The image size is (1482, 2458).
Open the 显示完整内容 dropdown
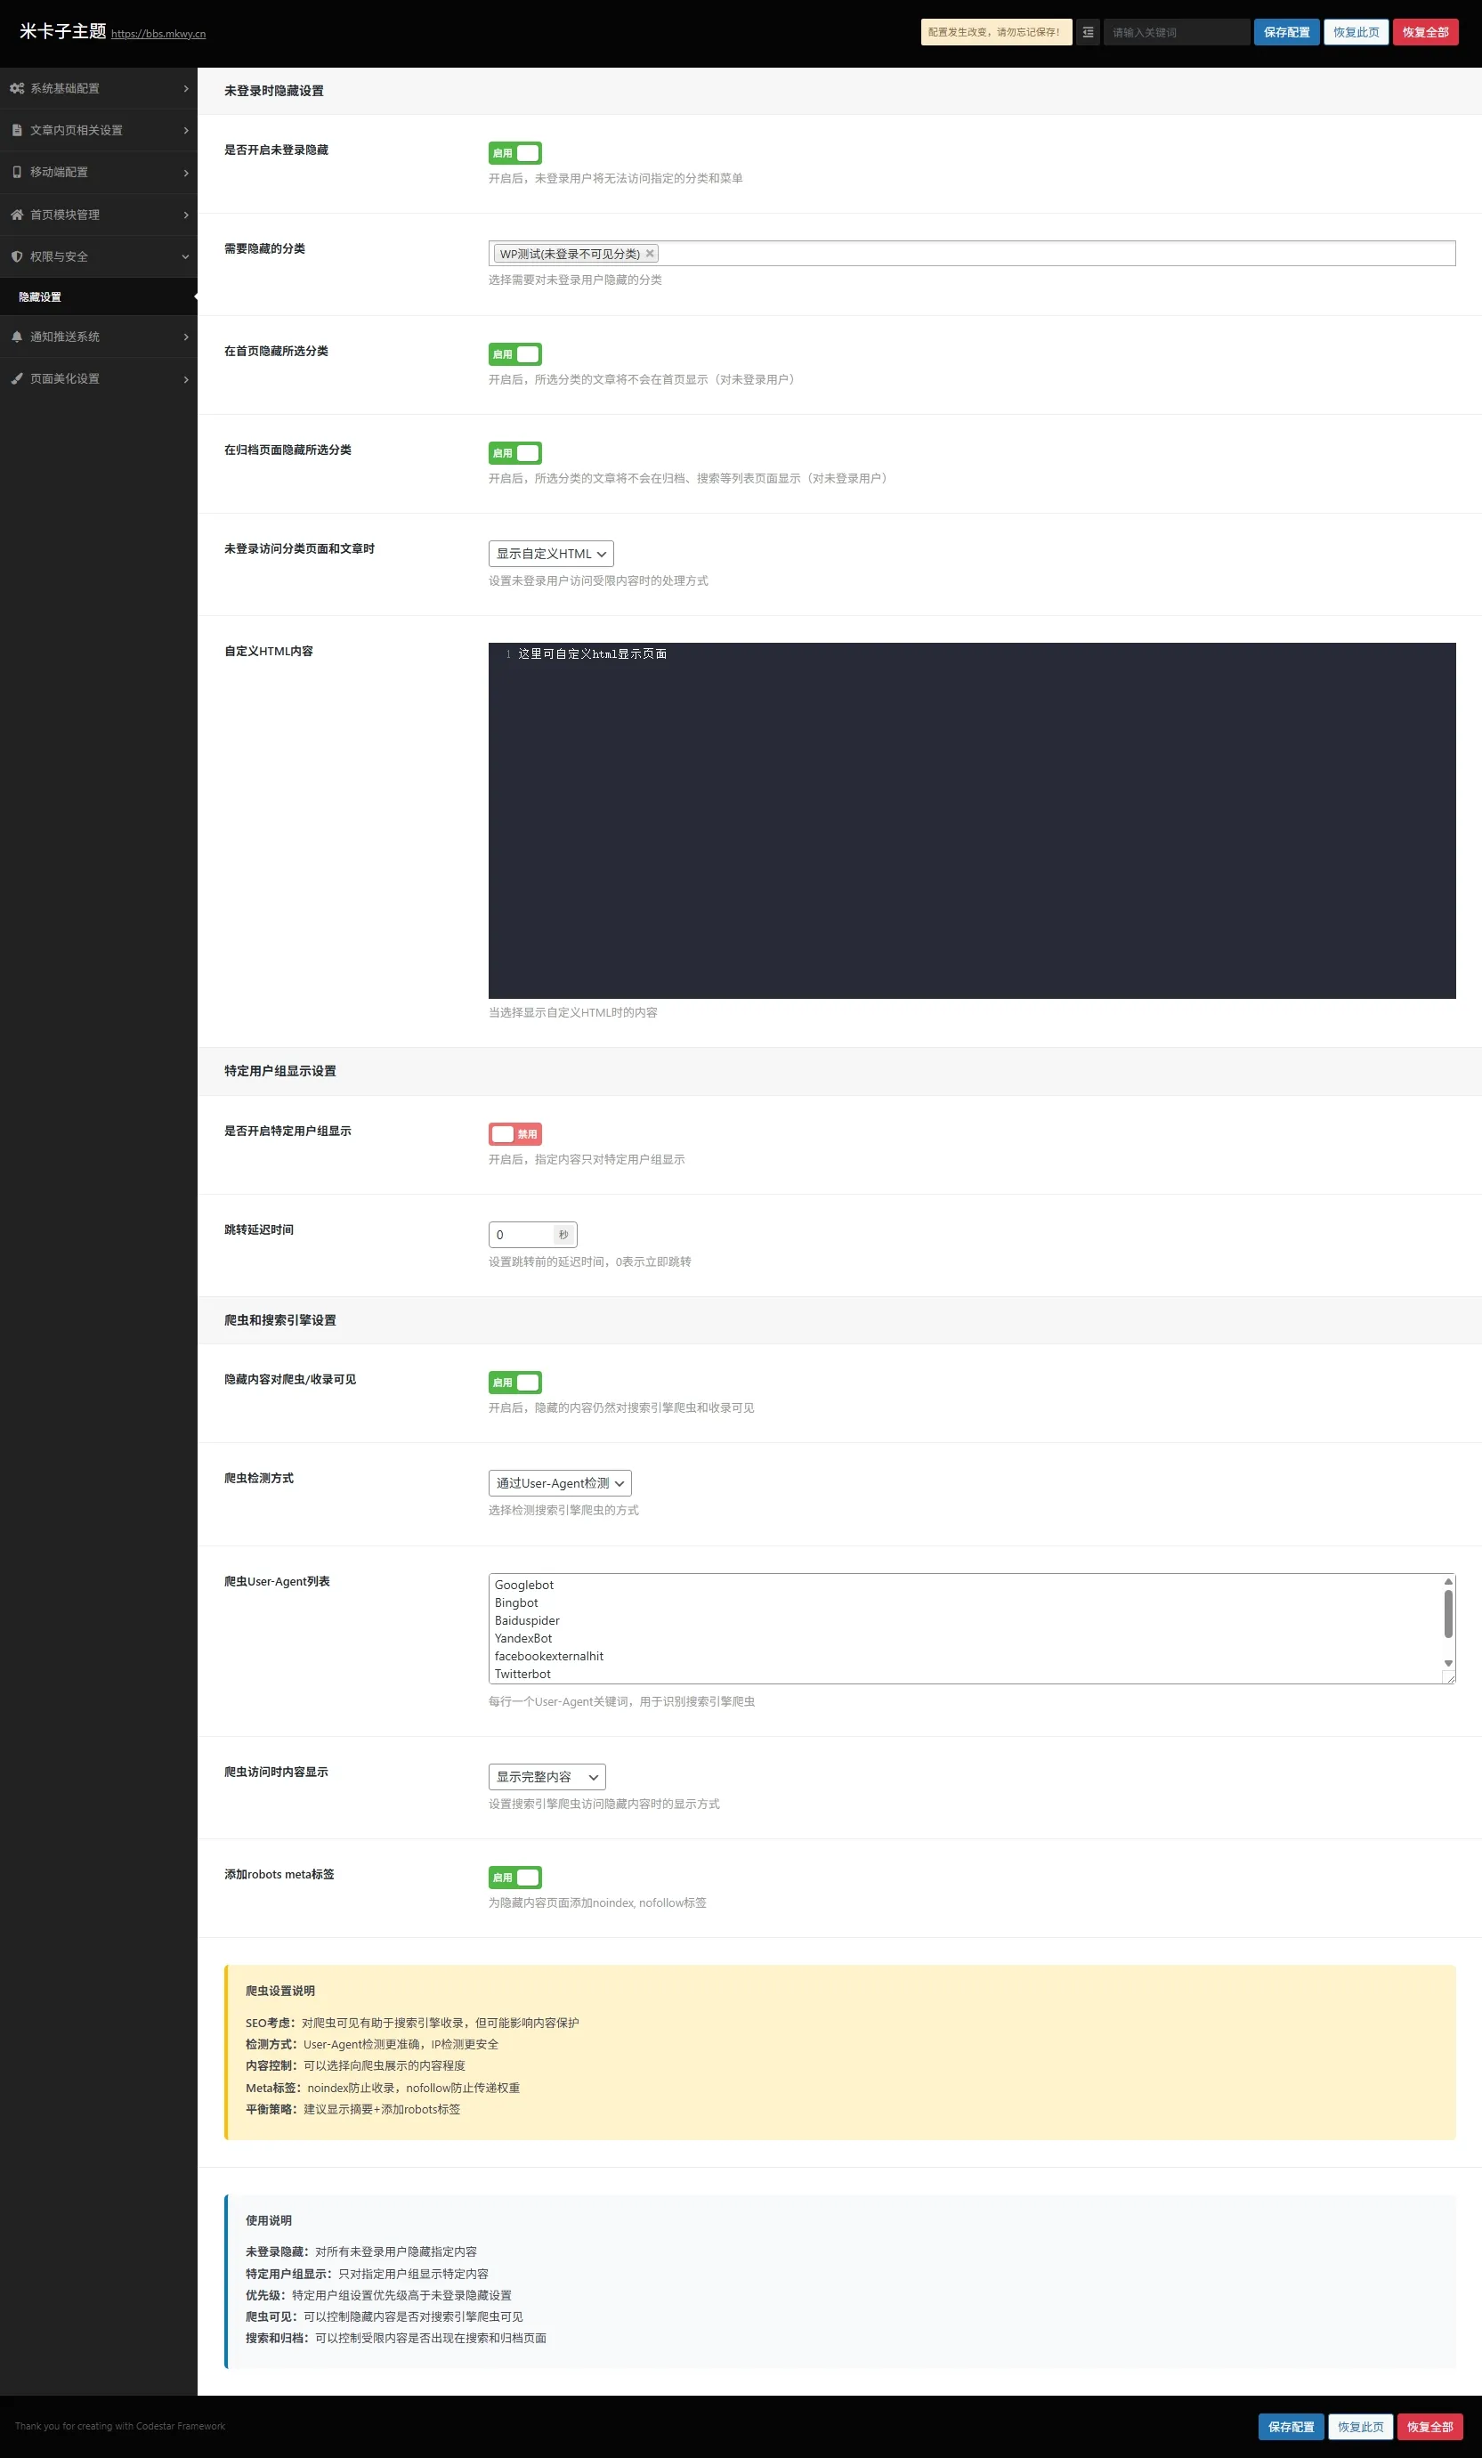[x=547, y=1777]
